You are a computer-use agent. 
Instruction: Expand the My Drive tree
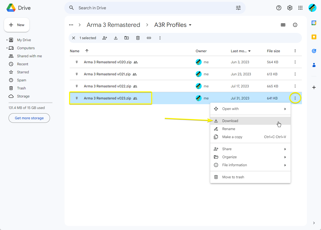tap(7, 40)
